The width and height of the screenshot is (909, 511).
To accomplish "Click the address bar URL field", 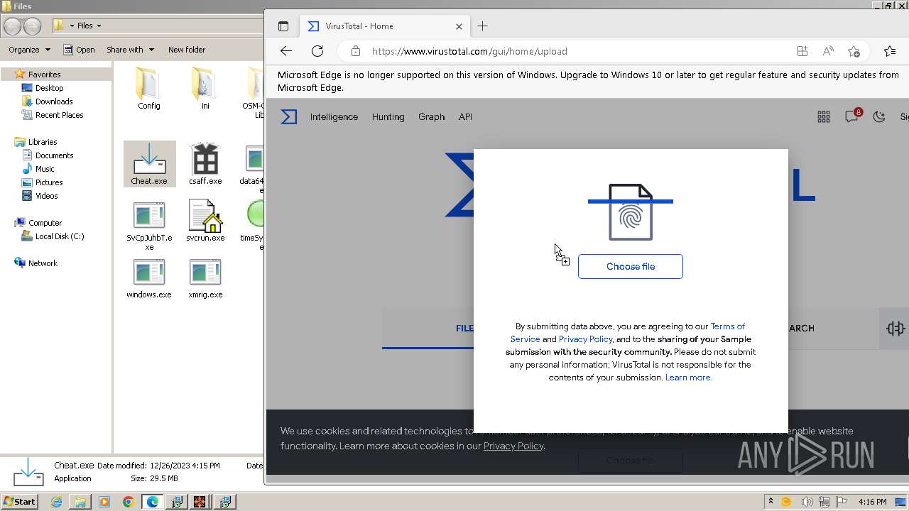I will [x=568, y=51].
